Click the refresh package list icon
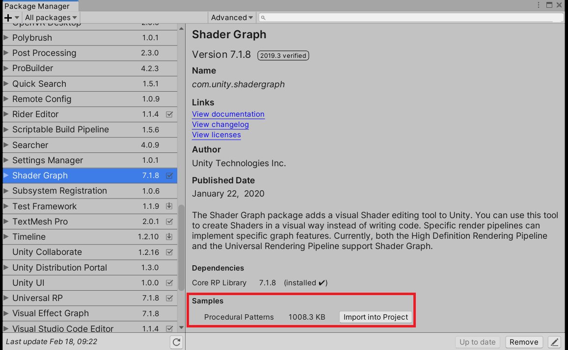Viewport: 568px width, 350px height. (x=176, y=342)
